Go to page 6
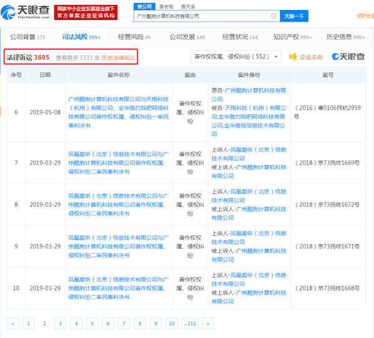374x338 pixels. 108,324
